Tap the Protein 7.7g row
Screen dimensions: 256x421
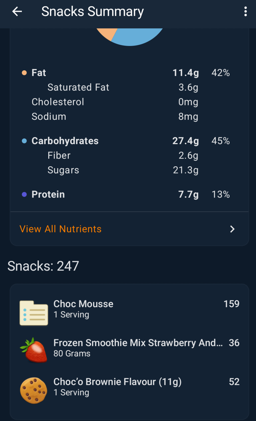125,194
